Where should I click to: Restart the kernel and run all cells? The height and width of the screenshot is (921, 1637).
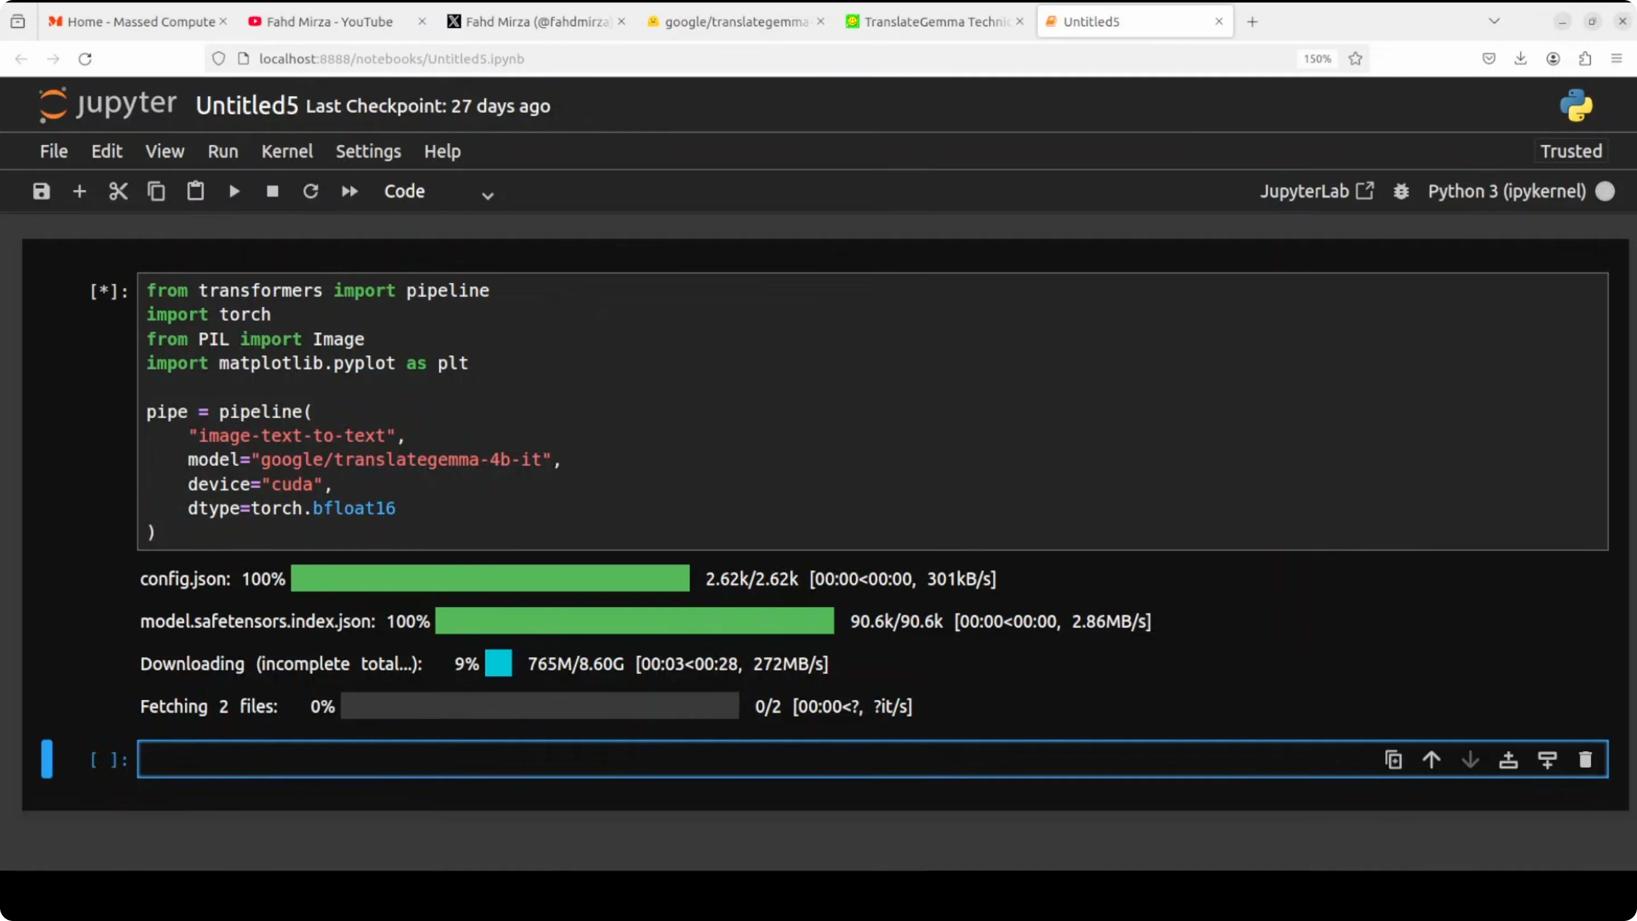[350, 192]
